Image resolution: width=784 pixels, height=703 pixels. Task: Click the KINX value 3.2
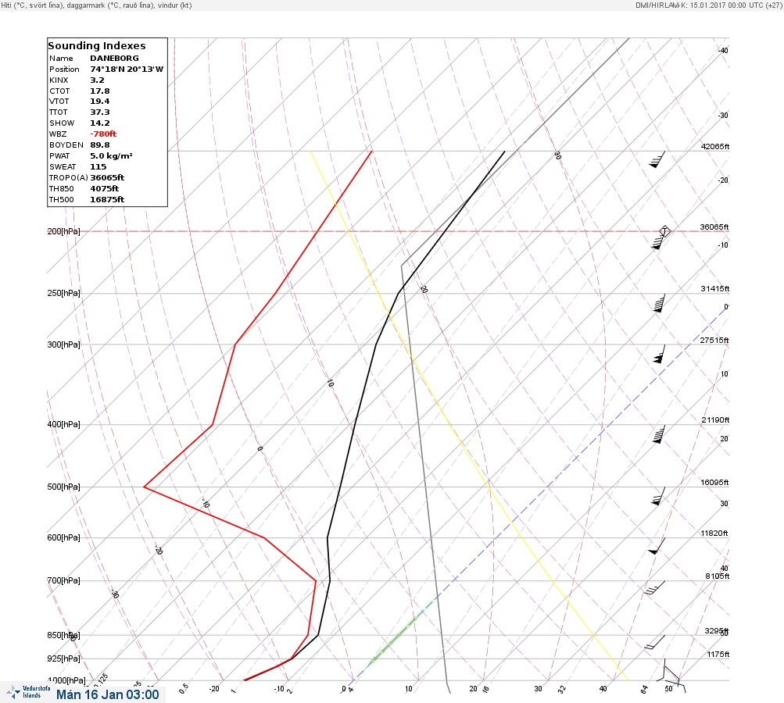pyautogui.click(x=98, y=80)
